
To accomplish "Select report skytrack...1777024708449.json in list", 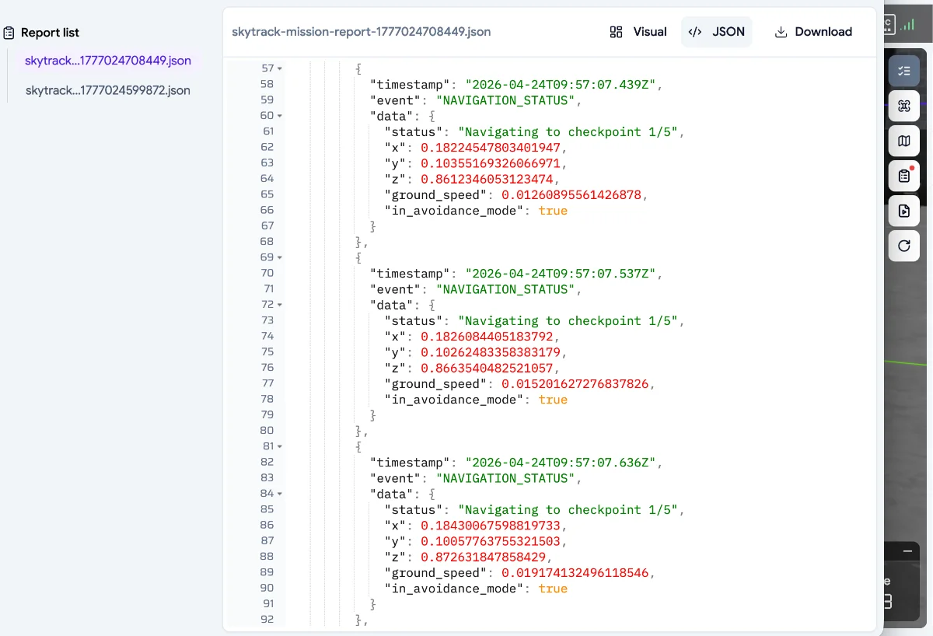I will [108, 61].
